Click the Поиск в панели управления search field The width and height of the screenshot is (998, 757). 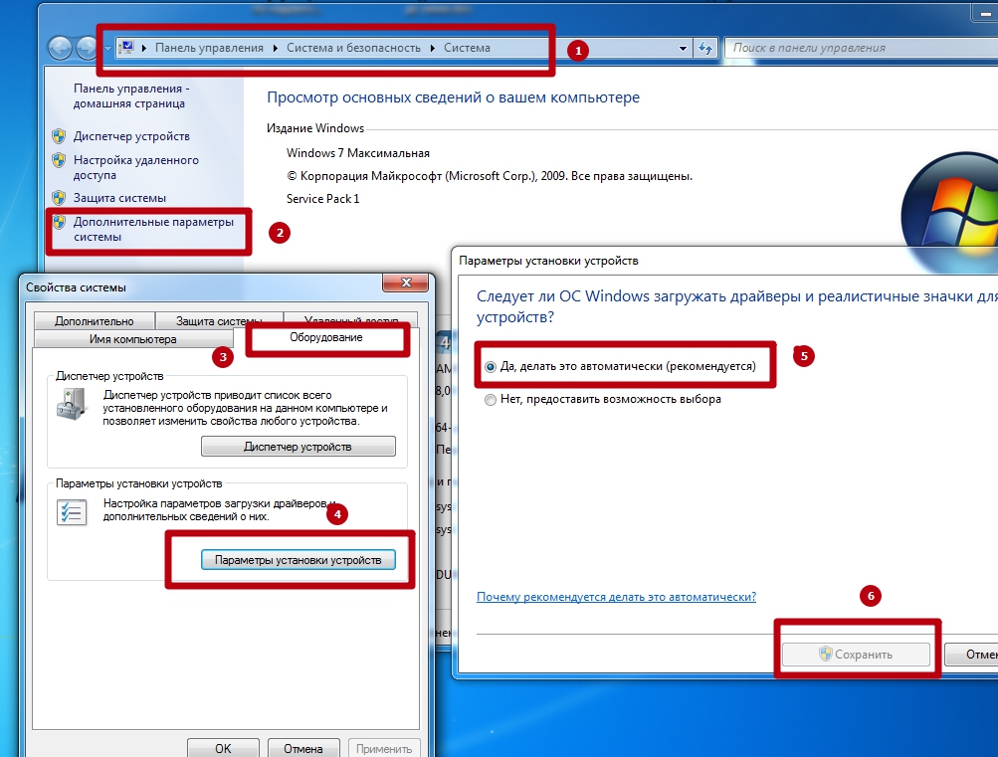[x=861, y=48]
